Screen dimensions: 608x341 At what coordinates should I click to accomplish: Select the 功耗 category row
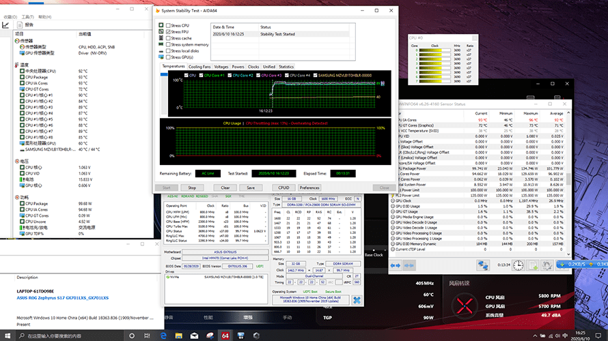21,197
